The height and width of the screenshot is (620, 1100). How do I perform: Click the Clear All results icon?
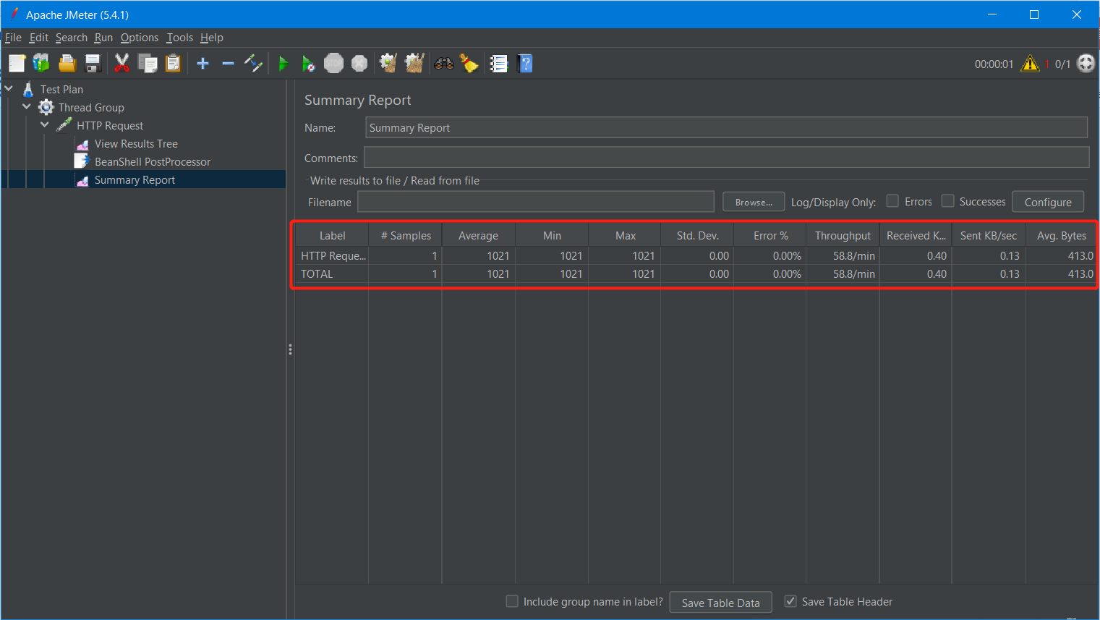click(x=414, y=64)
